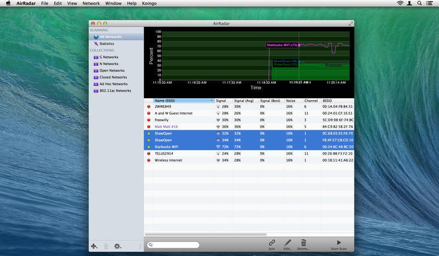Open Spotlight search magnifier in menu bar
Screen dimensions: 439x256
click(419, 3)
